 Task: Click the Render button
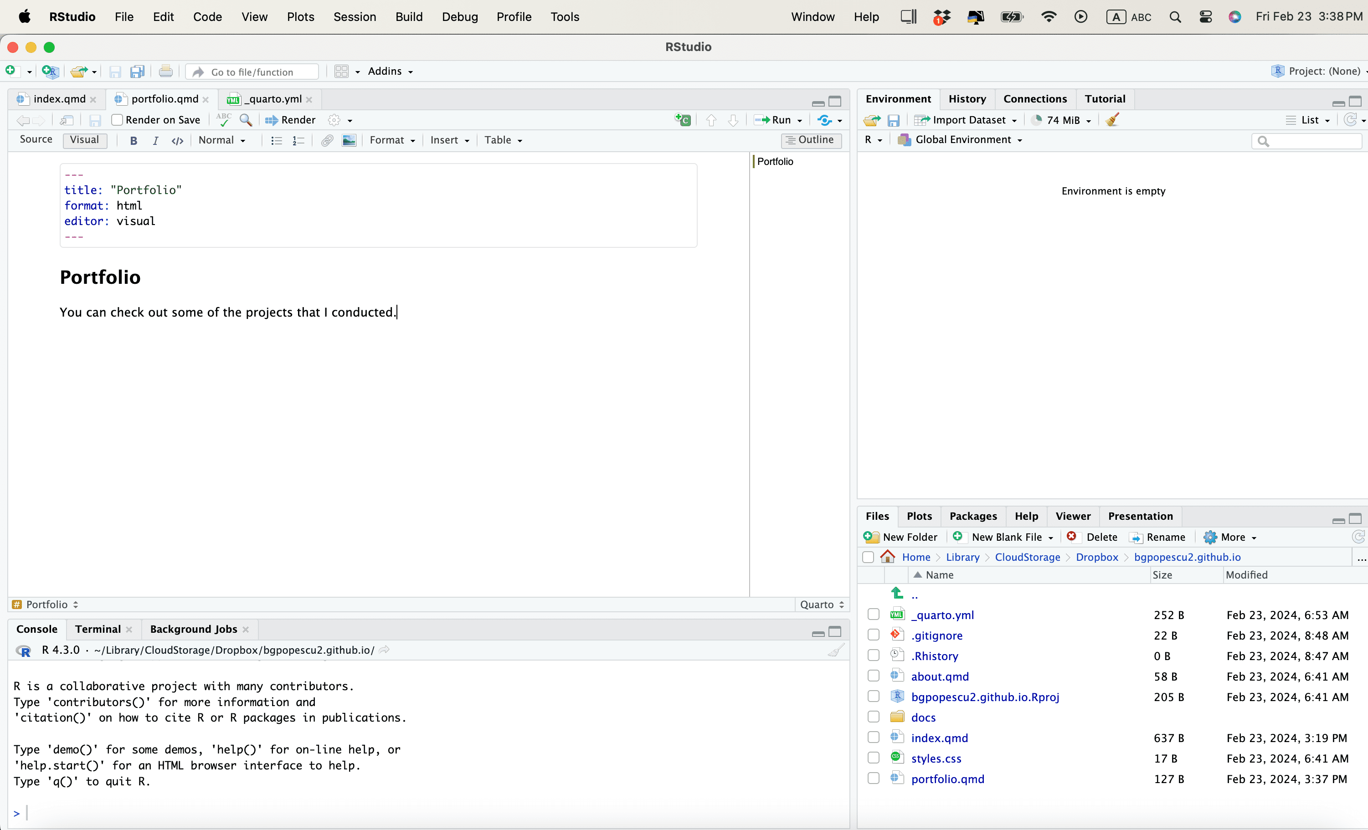coord(291,120)
